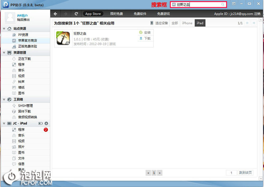Collapse the 资源管理 section
264x187 pixels.
pyautogui.click(x=4, y=53)
